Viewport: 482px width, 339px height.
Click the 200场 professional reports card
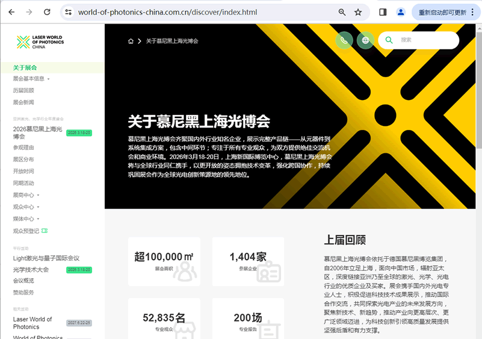[248, 319]
